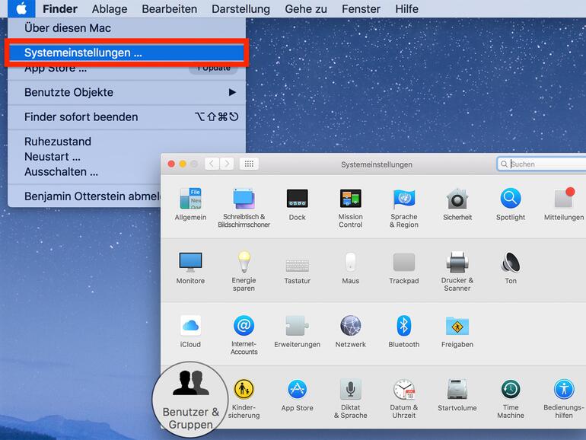Open the Sicherheit preference pane
The width and height of the screenshot is (586, 440).
pyautogui.click(x=457, y=204)
